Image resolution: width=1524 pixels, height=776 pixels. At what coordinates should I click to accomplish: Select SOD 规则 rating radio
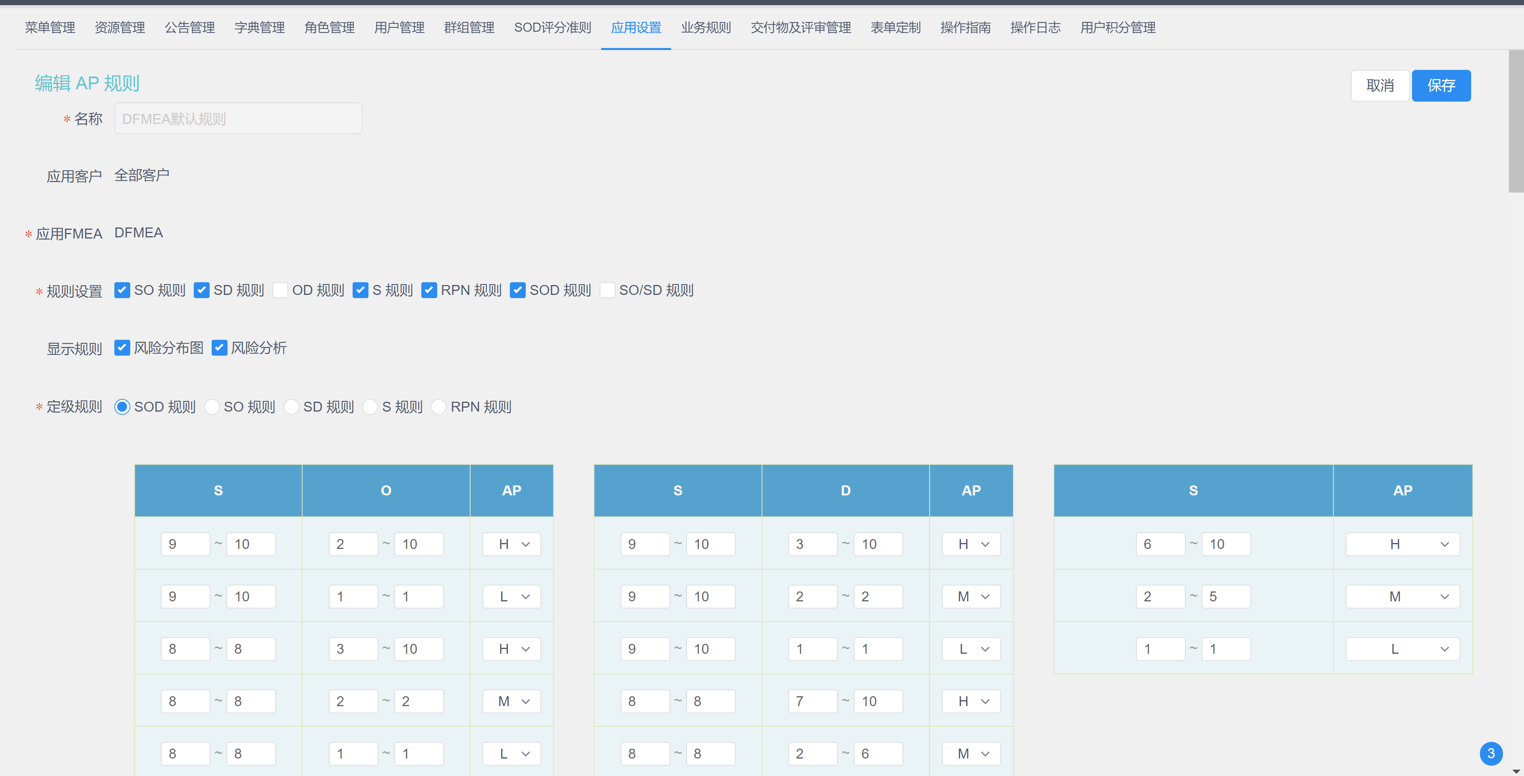(x=122, y=407)
